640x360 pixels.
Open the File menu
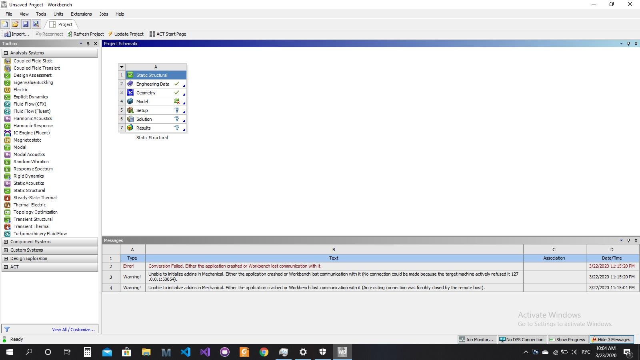[9, 14]
